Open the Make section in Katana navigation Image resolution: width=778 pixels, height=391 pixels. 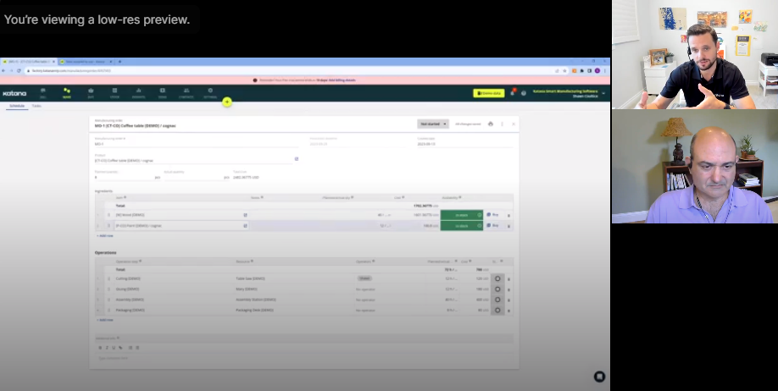click(x=67, y=93)
